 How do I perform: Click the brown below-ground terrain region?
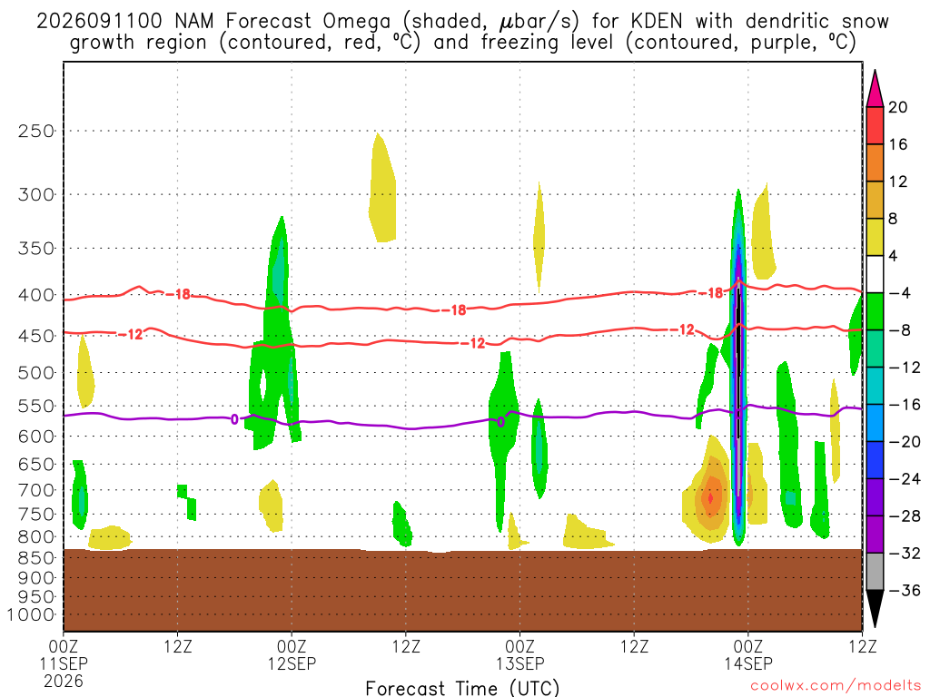462,590
